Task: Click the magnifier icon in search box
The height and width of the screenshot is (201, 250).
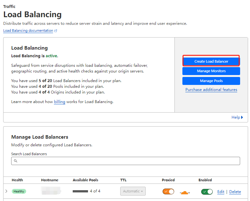Action: coord(16,161)
